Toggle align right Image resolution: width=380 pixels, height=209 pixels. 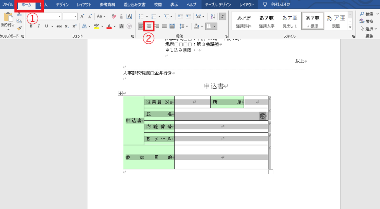click(157, 26)
